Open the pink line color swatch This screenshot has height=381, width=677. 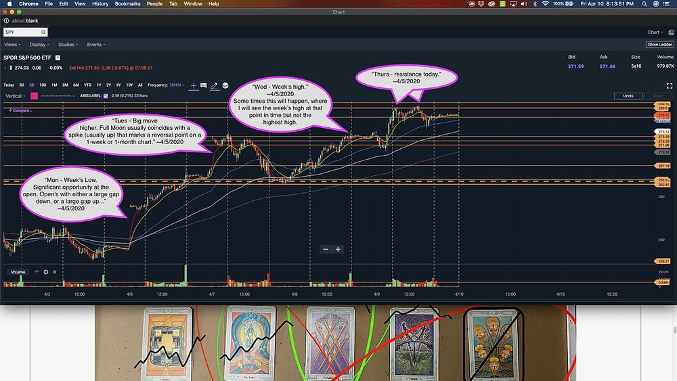34,96
